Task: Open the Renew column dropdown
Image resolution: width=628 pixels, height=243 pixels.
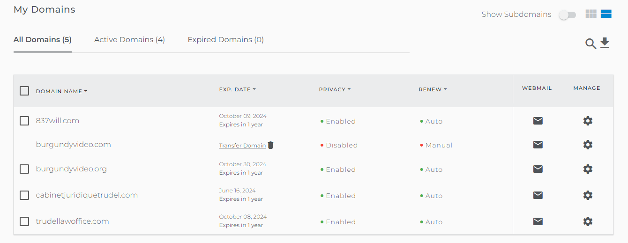Action: (x=445, y=89)
